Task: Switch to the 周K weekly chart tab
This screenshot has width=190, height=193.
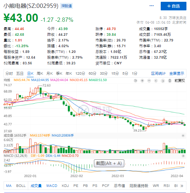Action: [x=40, y=74]
